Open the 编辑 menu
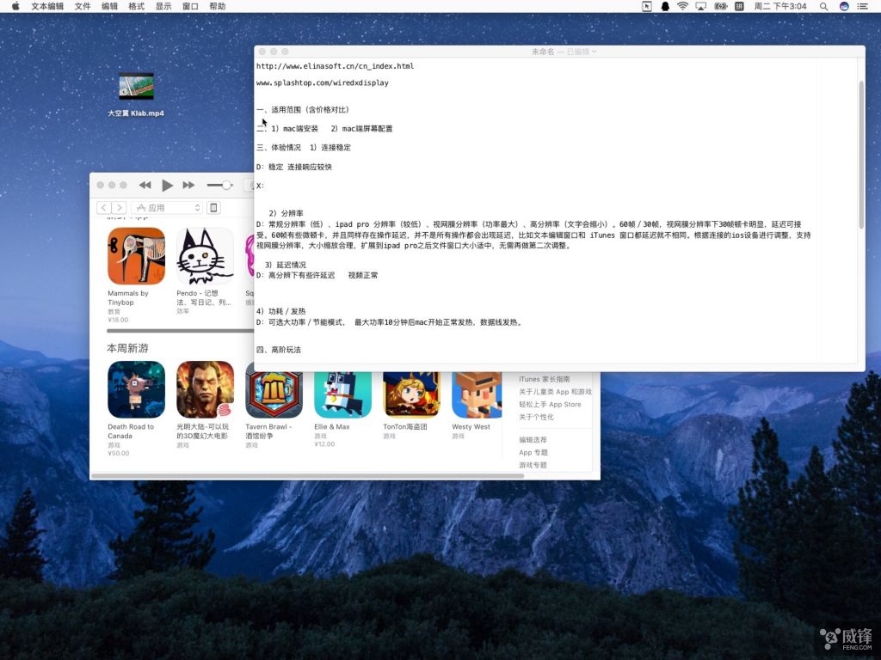 [109, 6]
